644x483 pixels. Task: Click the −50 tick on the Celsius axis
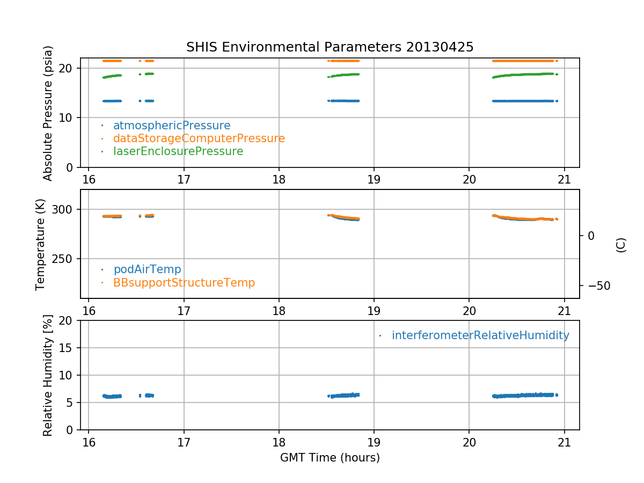pos(595,286)
